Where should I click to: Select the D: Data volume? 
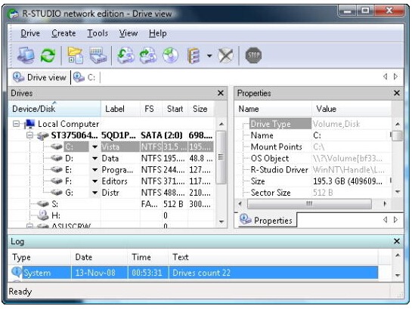(131, 159)
